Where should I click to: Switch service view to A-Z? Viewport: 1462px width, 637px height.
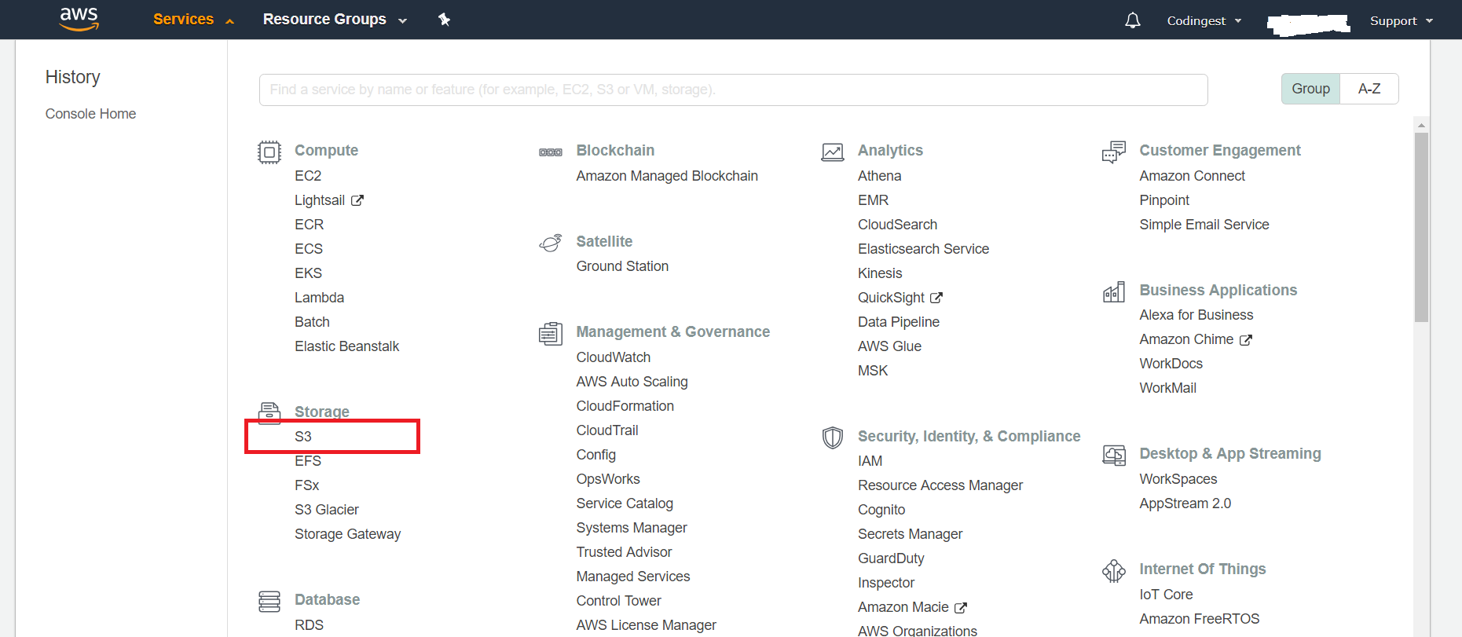(1369, 89)
